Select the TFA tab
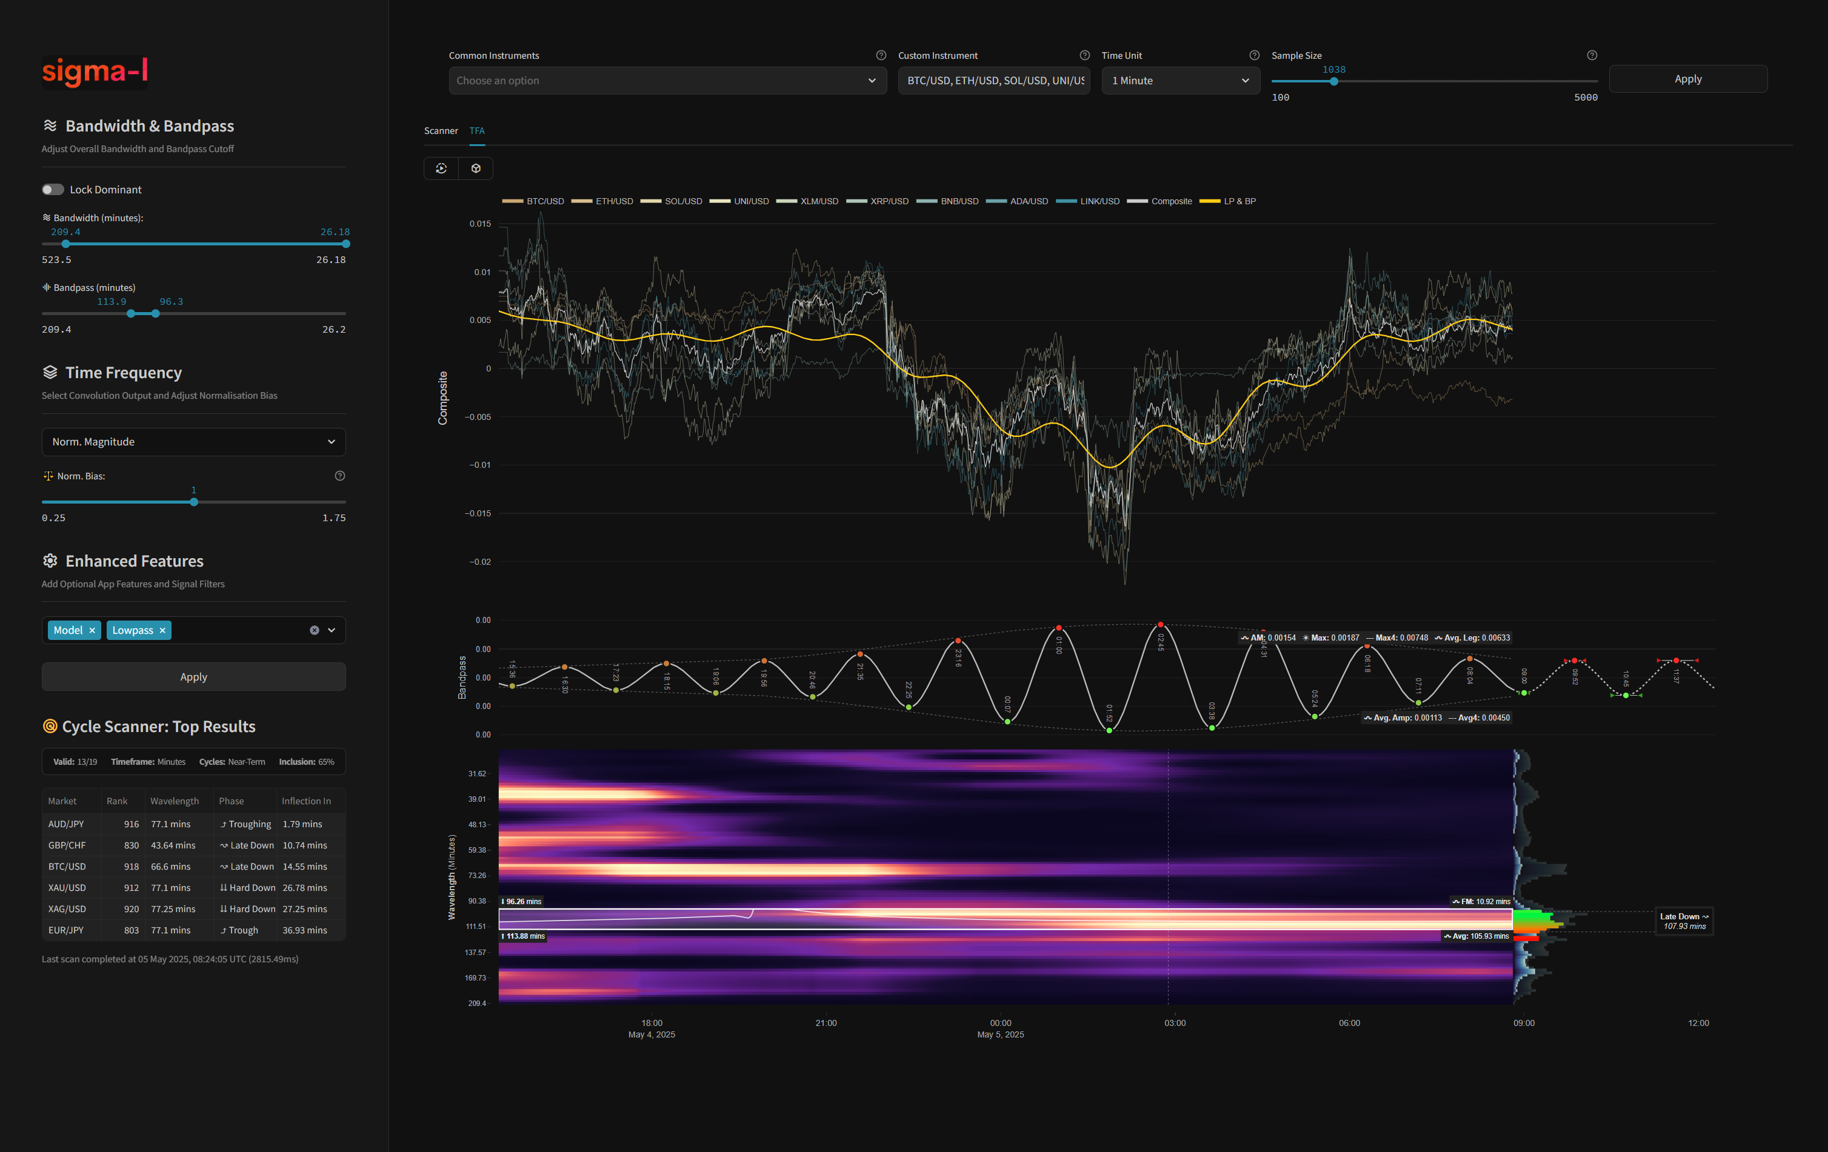The height and width of the screenshot is (1152, 1828). pyautogui.click(x=477, y=130)
